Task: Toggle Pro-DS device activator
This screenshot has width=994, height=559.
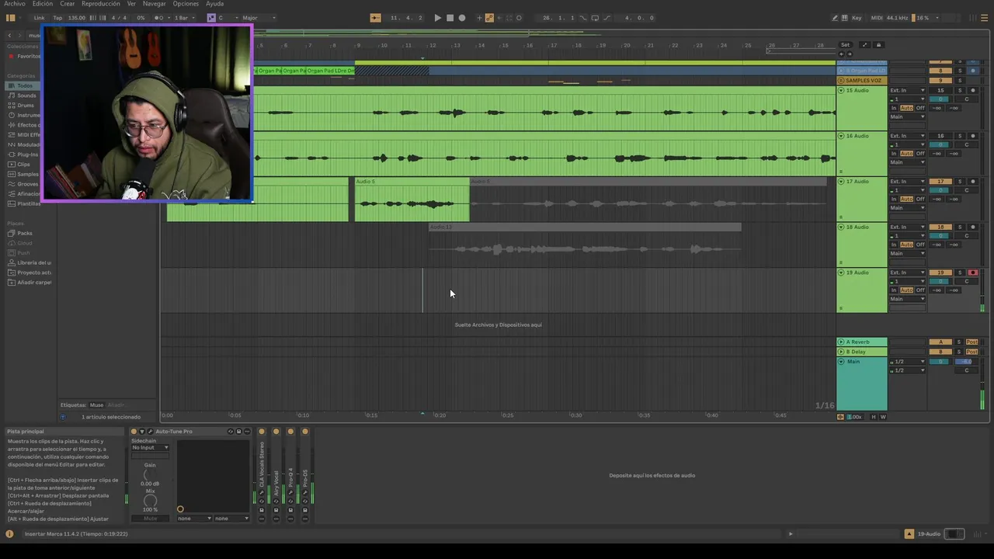Action: tap(305, 432)
